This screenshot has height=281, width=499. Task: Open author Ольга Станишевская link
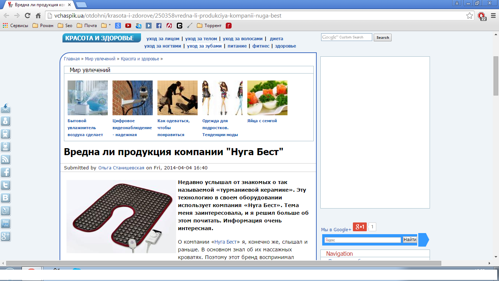tap(121, 168)
